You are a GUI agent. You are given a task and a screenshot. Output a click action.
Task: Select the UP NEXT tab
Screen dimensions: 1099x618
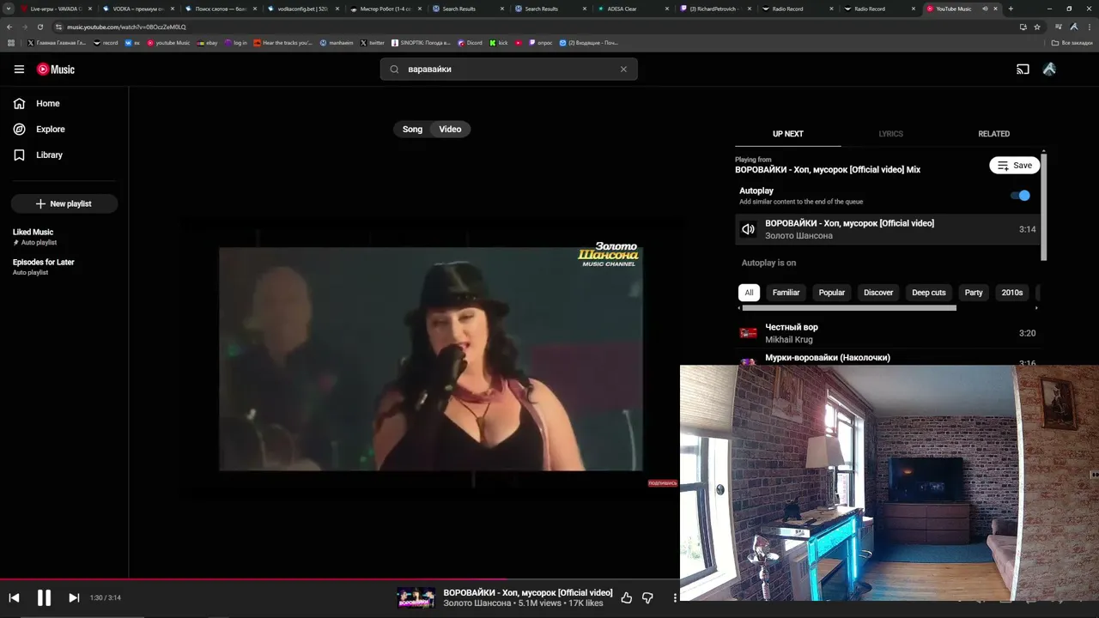787,134
